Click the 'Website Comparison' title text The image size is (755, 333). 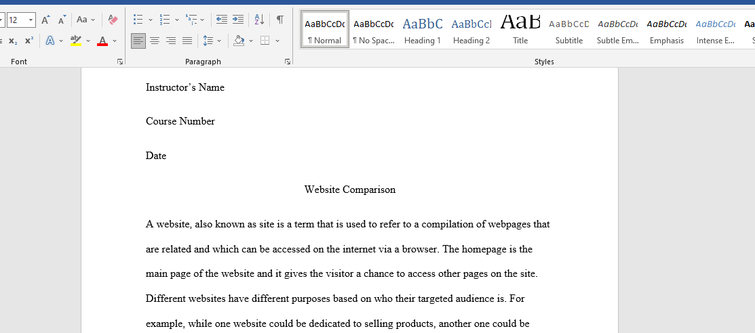350,190
